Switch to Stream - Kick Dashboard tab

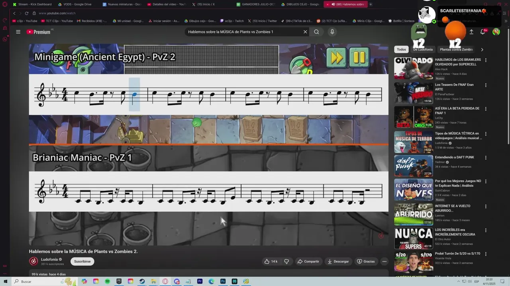click(32, 4)
